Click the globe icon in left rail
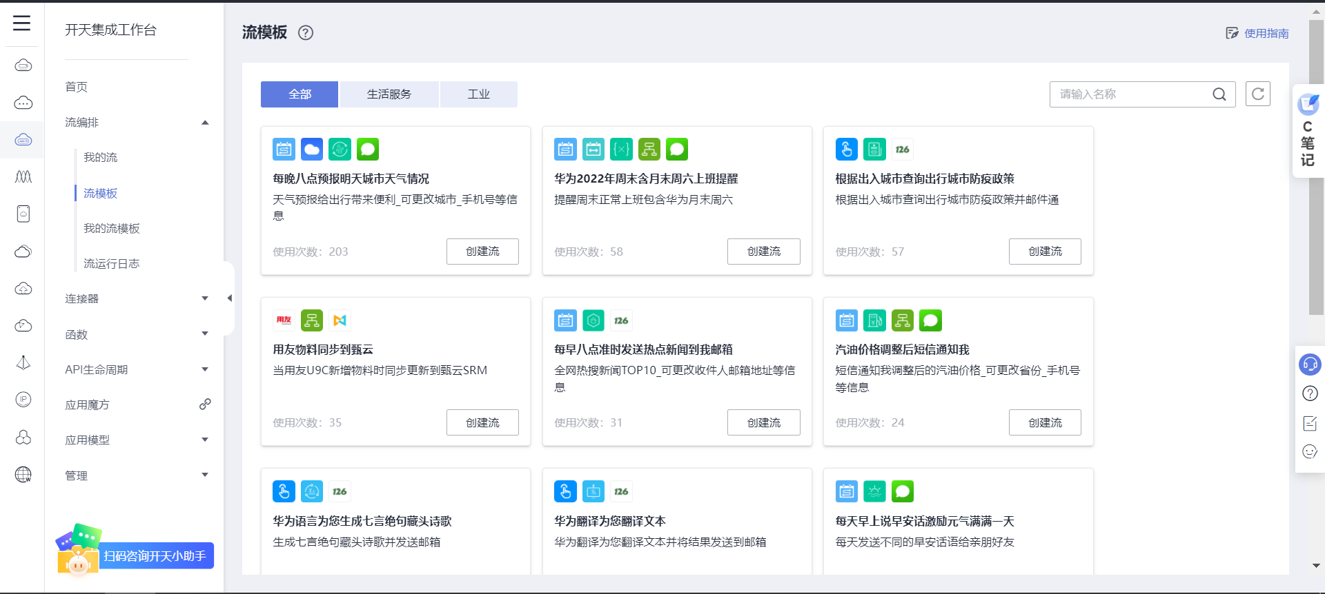This screenshot has width=1325, height=594. (23, 474)
